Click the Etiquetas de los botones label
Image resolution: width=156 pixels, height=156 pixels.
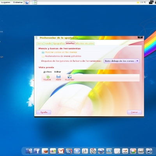[71, 61]
